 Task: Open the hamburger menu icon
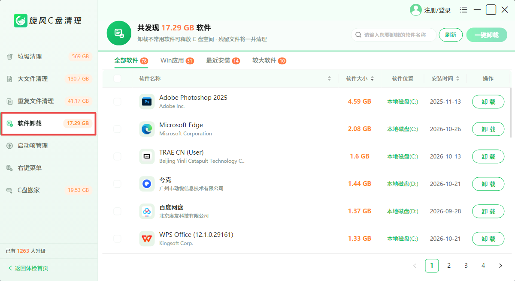pos(463,9)
